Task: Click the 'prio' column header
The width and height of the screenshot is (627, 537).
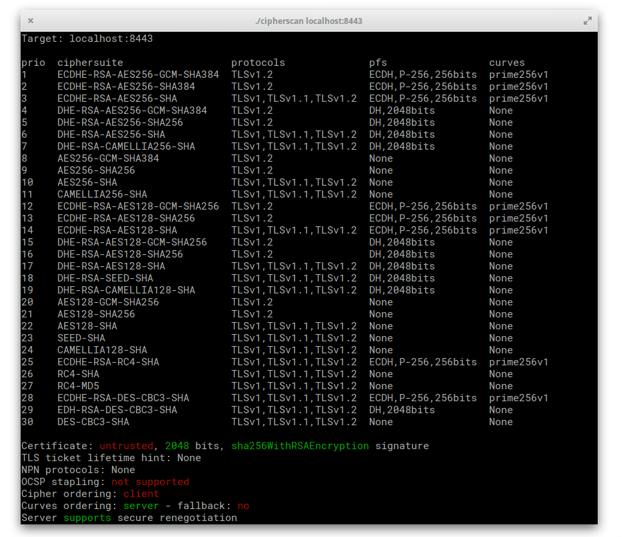Action: [33, 63]
